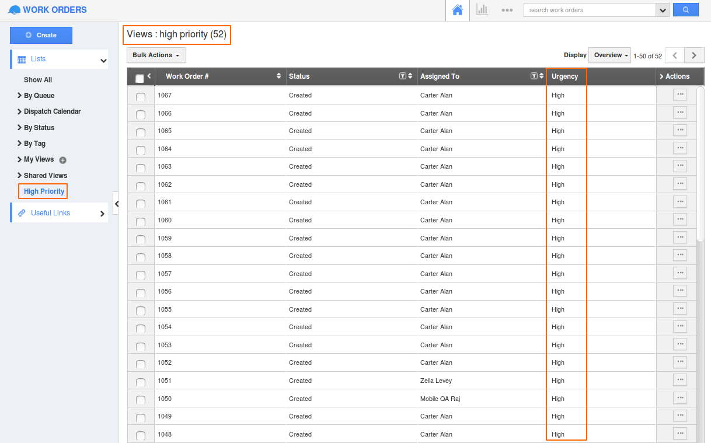Open the reports bar chart icon
The height and width of the screenshot is (443, 711).
482,10
